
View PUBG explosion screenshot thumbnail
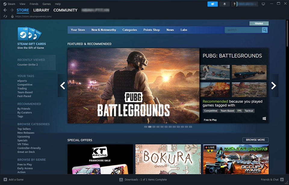coord(215,90)
